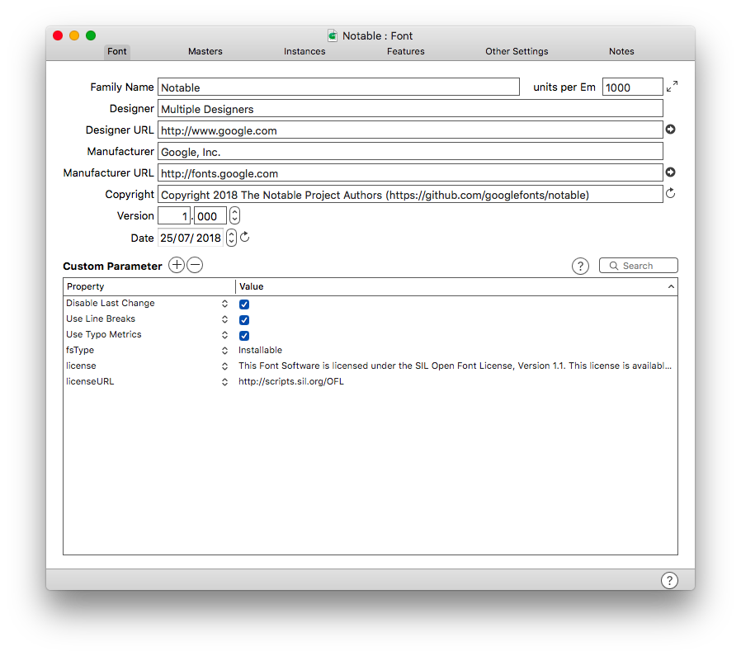Click the green zoom window button
This screenshot has width=741, height=656.
coord(91,35)
